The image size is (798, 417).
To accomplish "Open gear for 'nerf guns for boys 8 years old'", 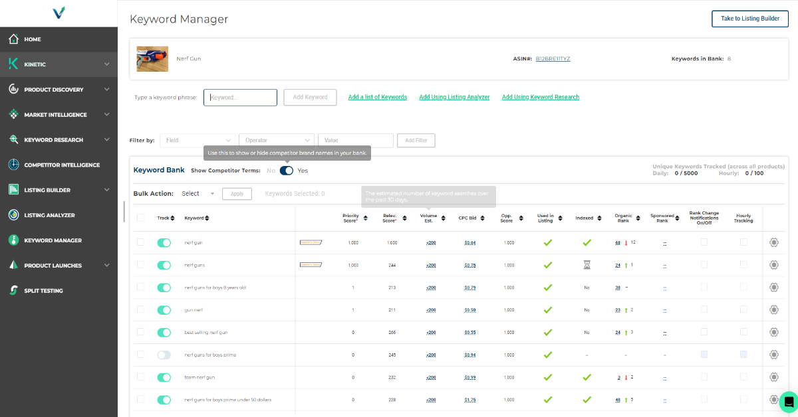I will click(774, 288).
